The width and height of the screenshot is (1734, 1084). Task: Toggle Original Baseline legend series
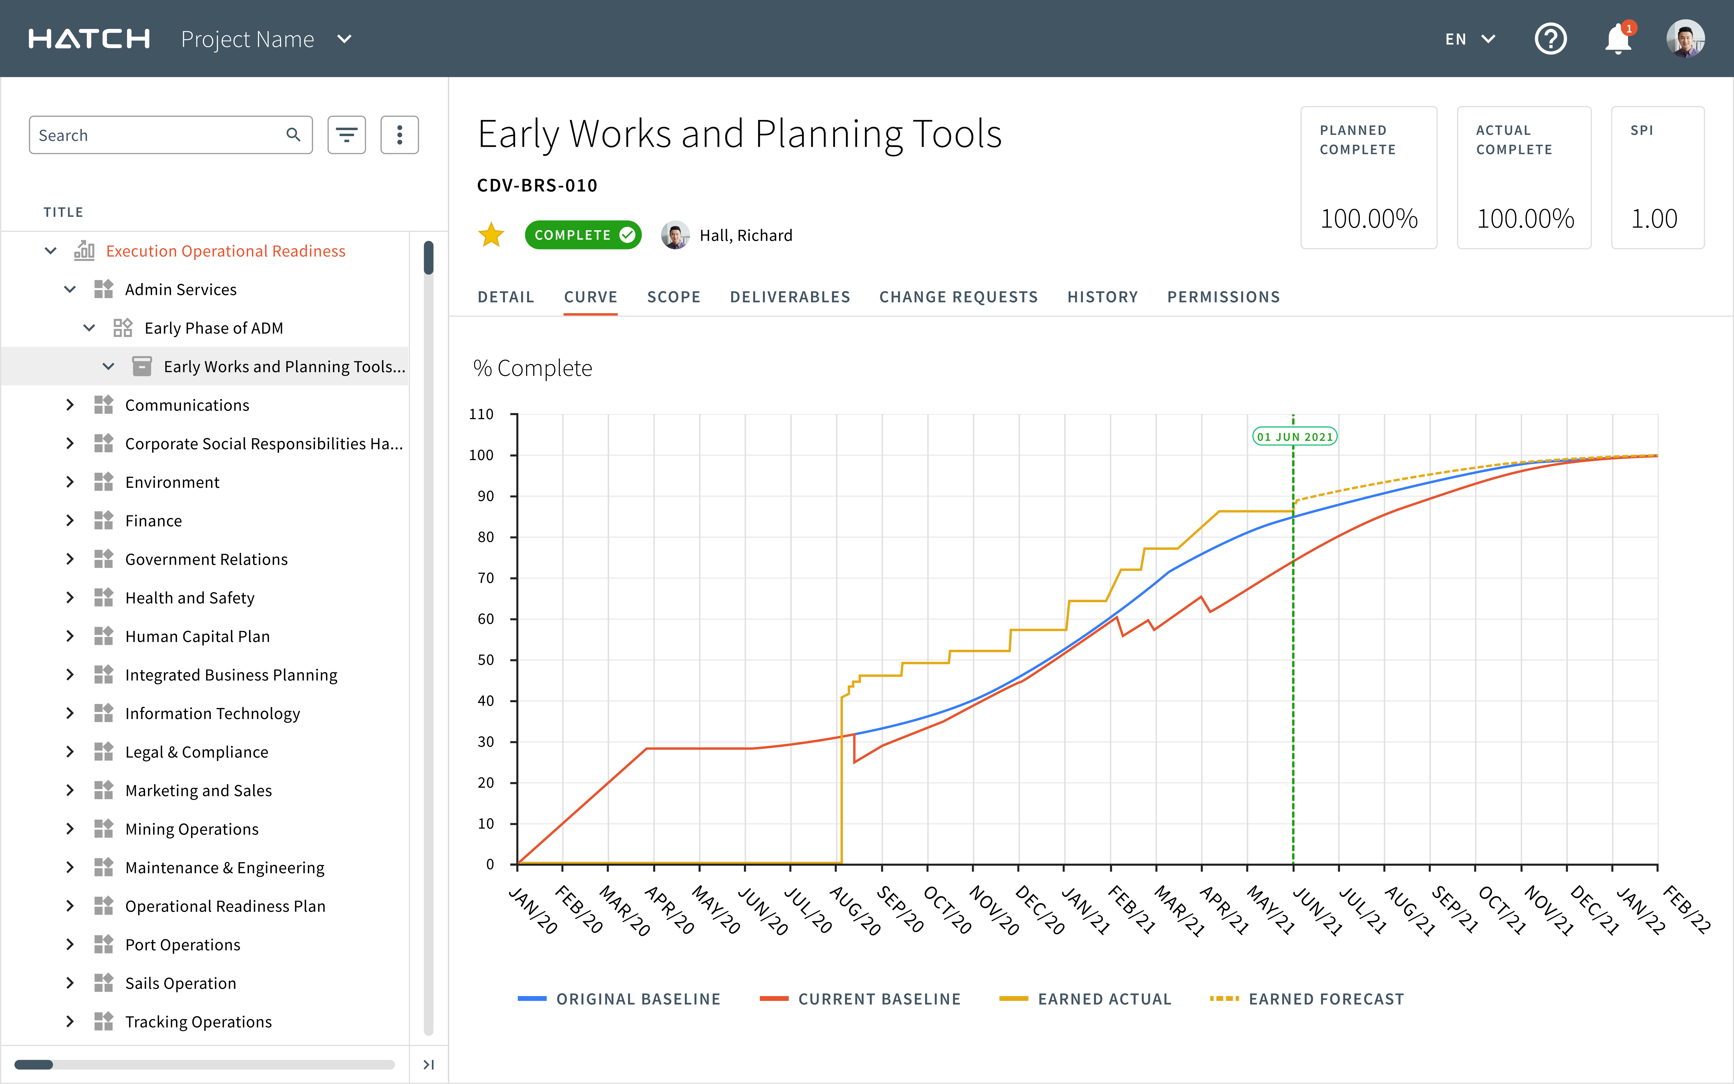pyautogui.click(x=619, y=999)
